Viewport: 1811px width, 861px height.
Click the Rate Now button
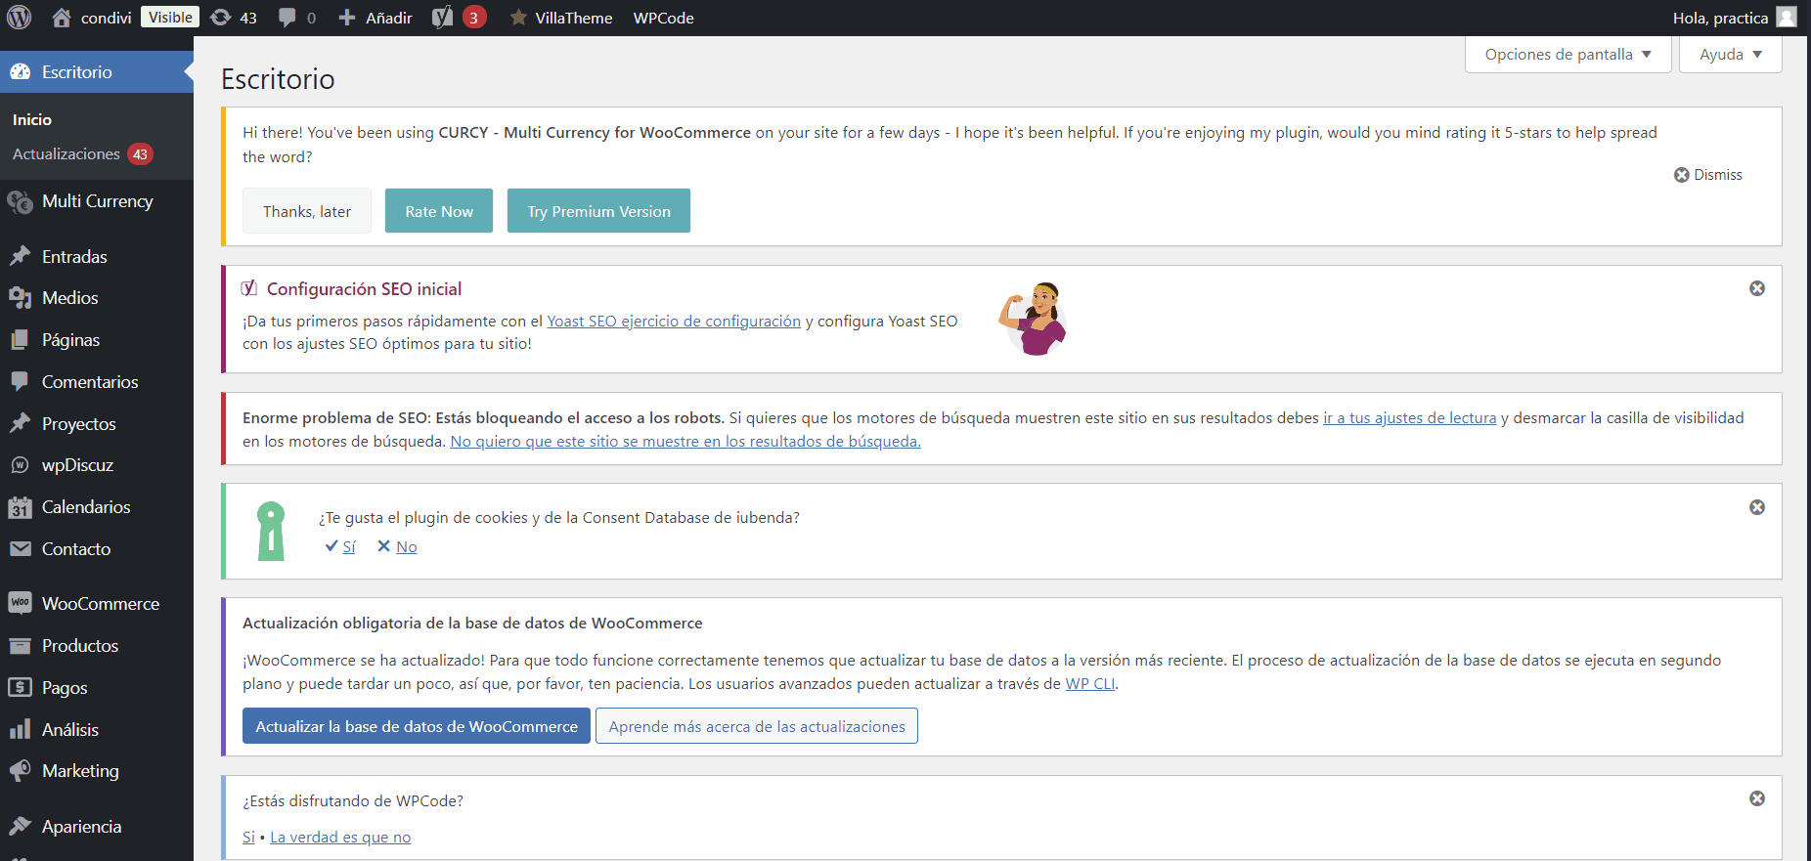[x=439, y=211]
